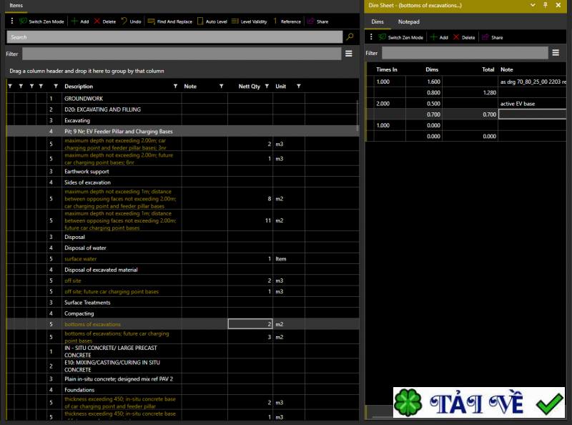572x425 pixels.
Task: Pin the Dim Sheet panel
Action: (546, 5)
